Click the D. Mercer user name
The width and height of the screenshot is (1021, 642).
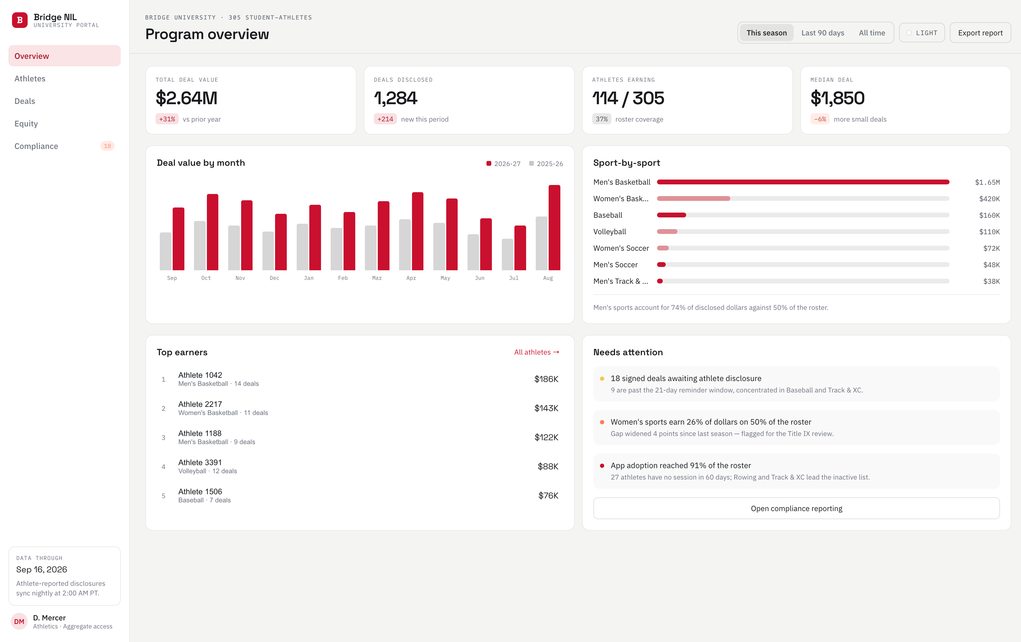(x=49, y=618)
